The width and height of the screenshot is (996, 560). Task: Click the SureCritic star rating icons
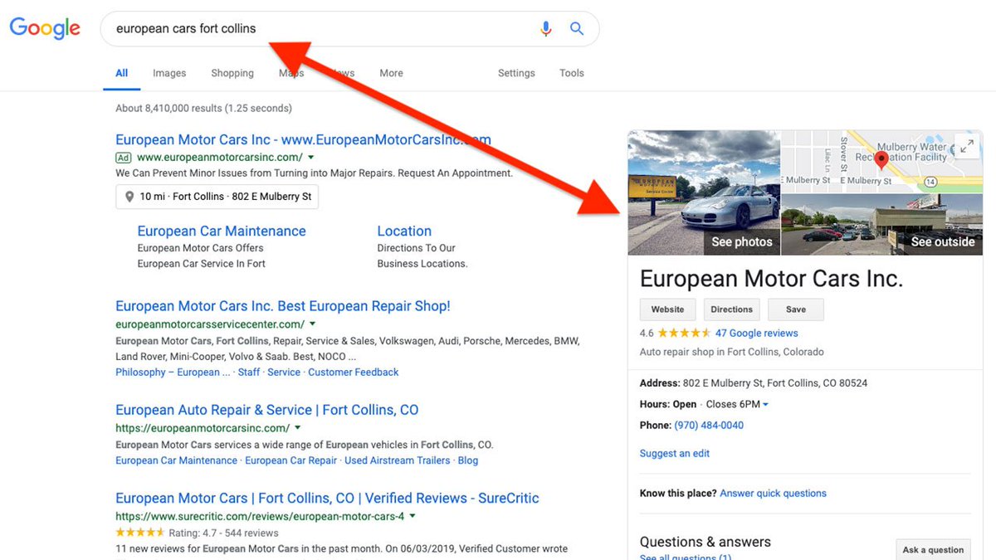click(x=139, y=533)
